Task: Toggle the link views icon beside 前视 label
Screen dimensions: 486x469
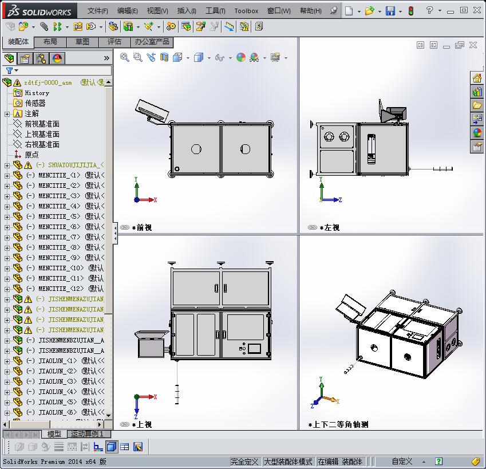Action: click(125, 227)
